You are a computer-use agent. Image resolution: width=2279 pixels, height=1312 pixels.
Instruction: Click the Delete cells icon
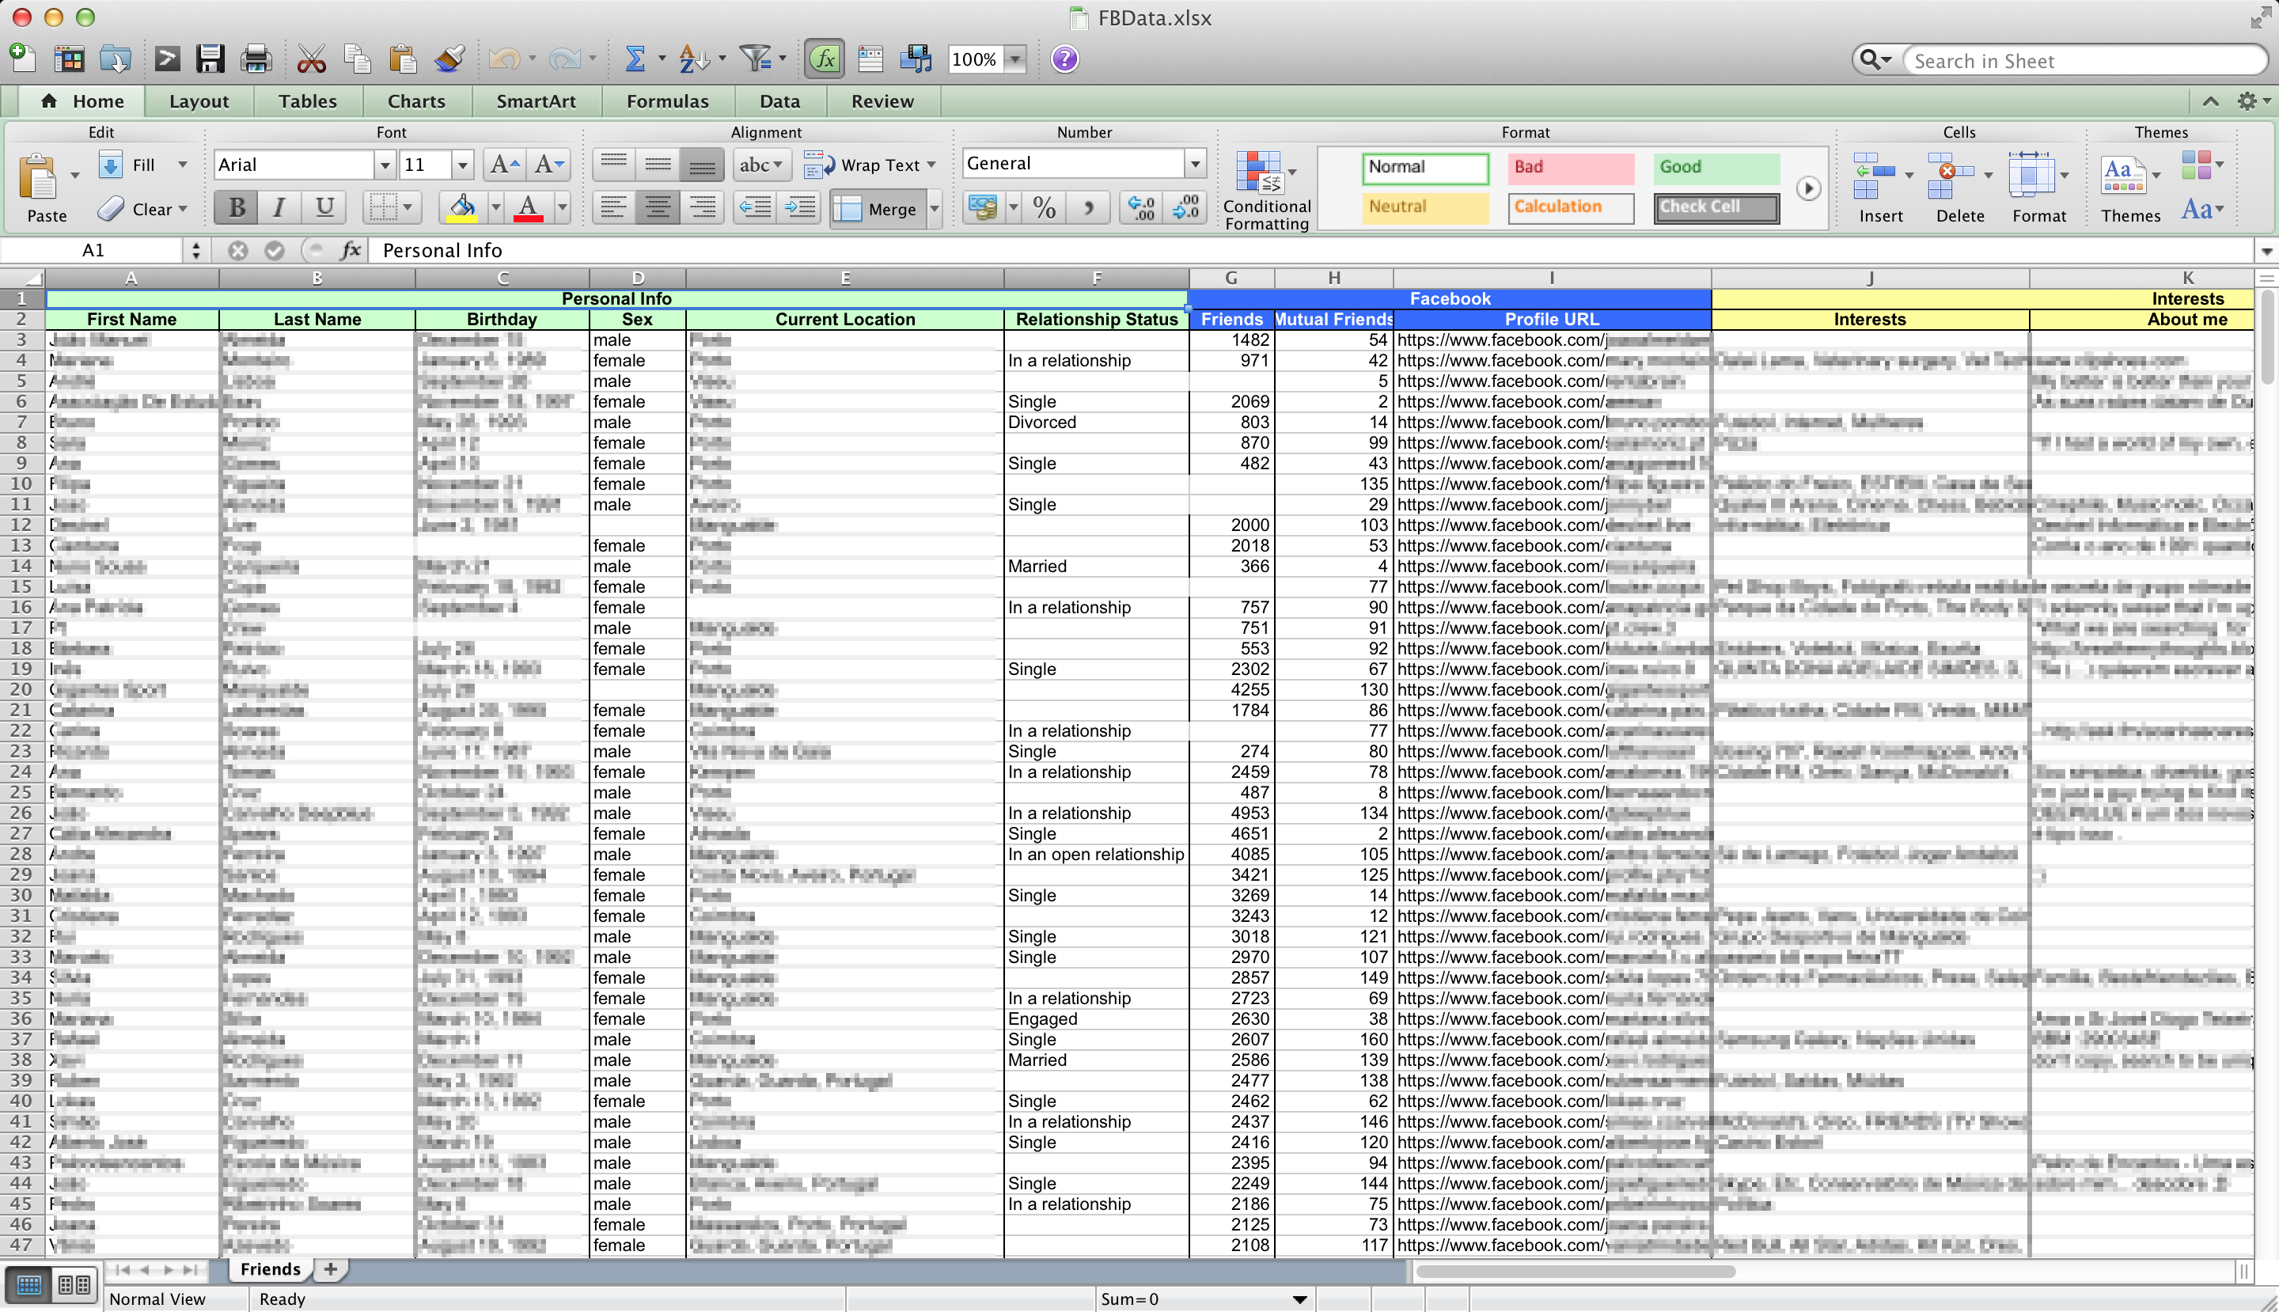click(1950, 176)
